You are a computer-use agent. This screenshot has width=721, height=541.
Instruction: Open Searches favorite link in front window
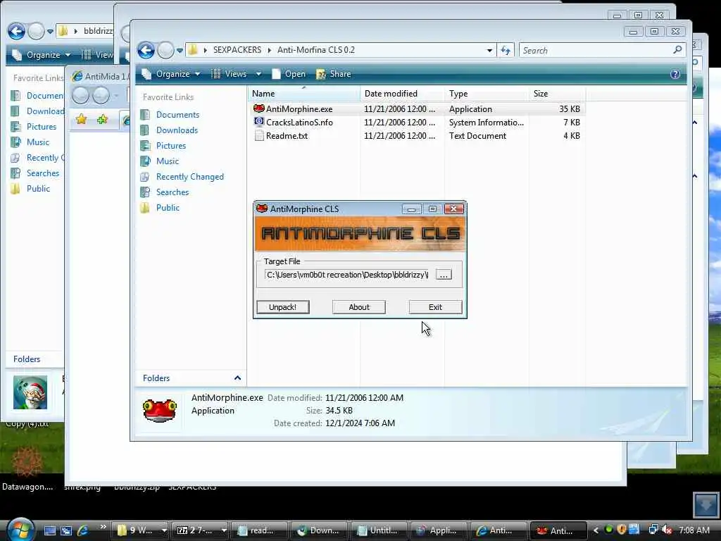click(x=172, y=192)
